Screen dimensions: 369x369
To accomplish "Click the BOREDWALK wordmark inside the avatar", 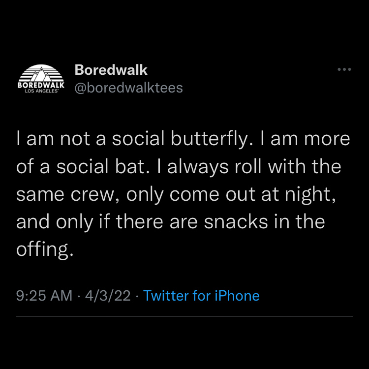I will pos(41,85).
